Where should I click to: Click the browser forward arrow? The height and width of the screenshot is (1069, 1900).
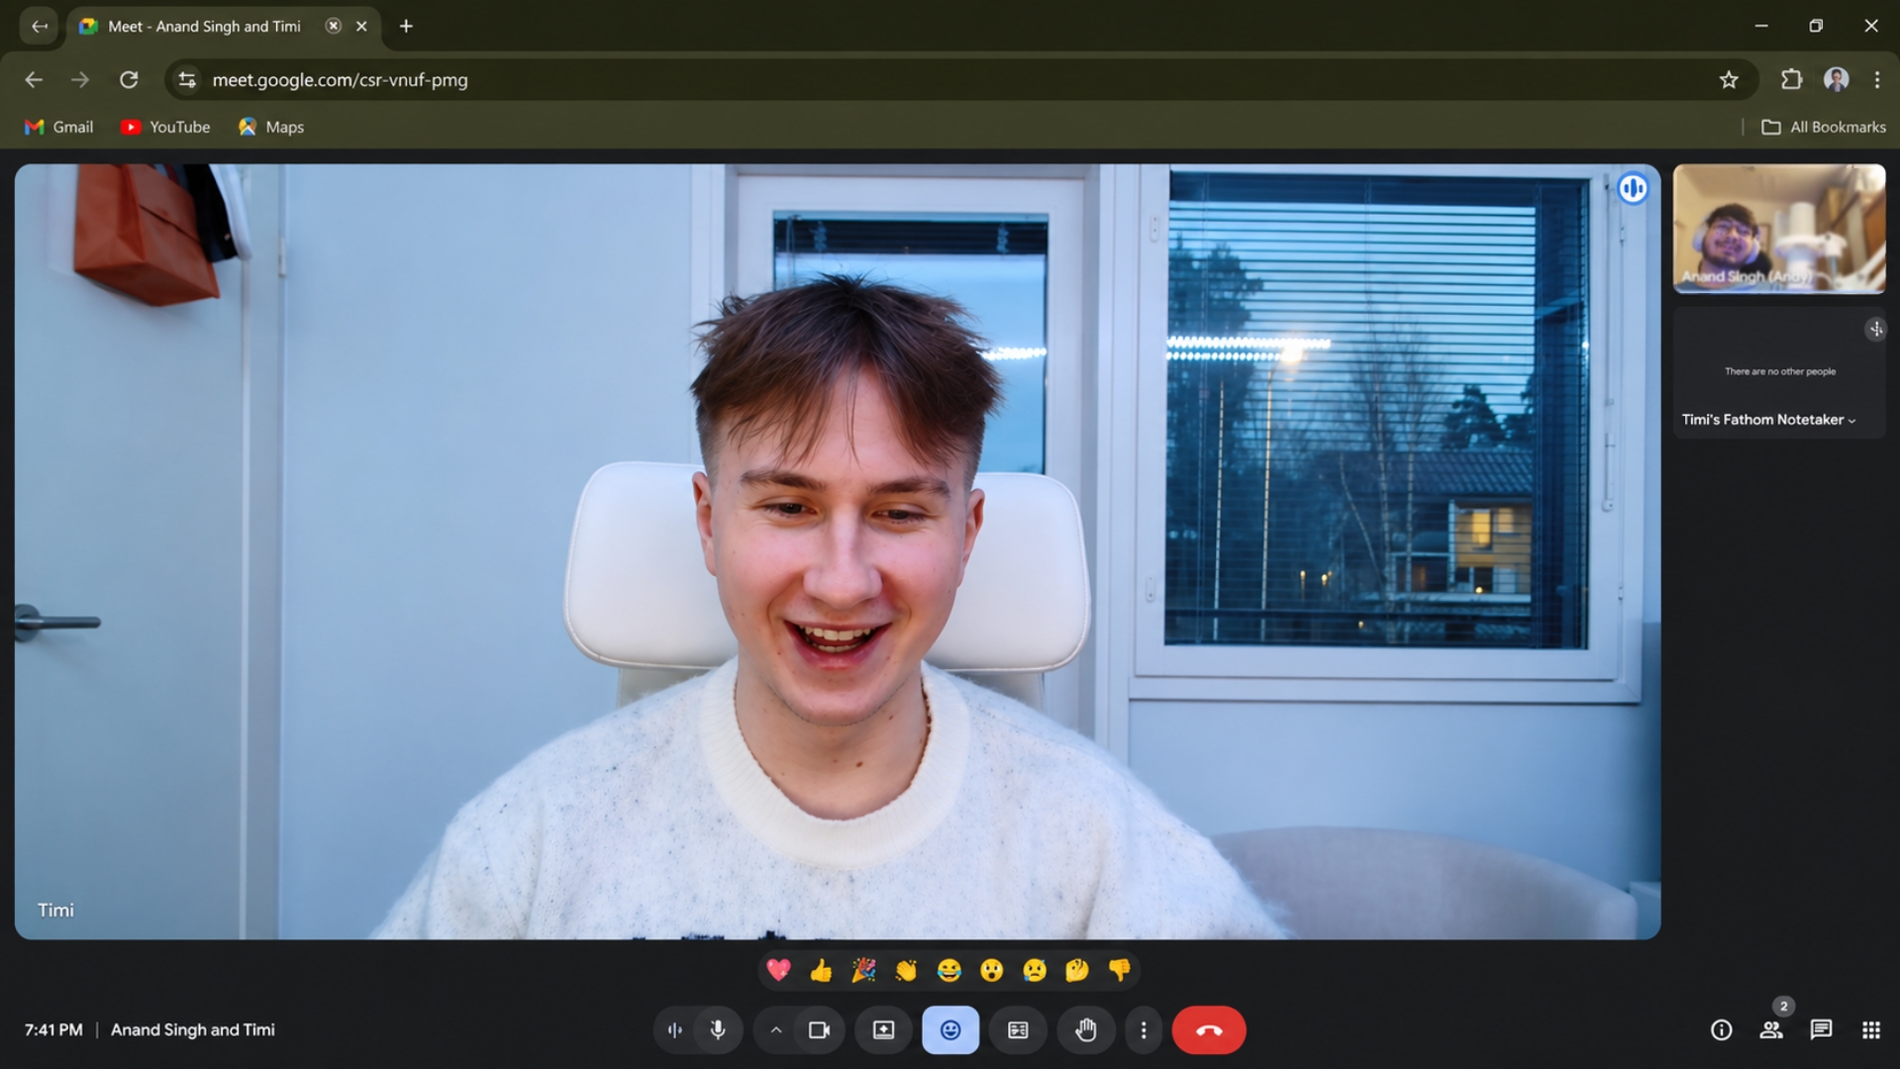80,80
